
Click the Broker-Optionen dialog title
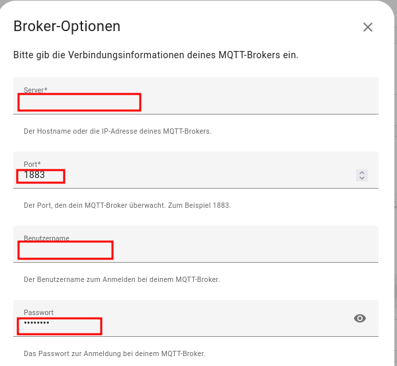click(67, 26)
